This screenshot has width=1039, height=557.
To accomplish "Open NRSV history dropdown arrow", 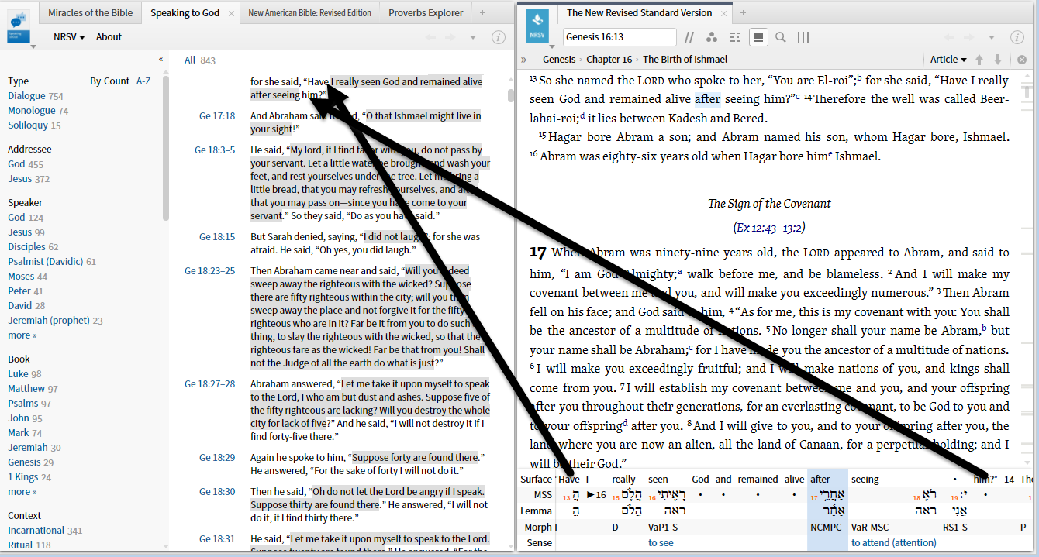I will coord(991,37).
